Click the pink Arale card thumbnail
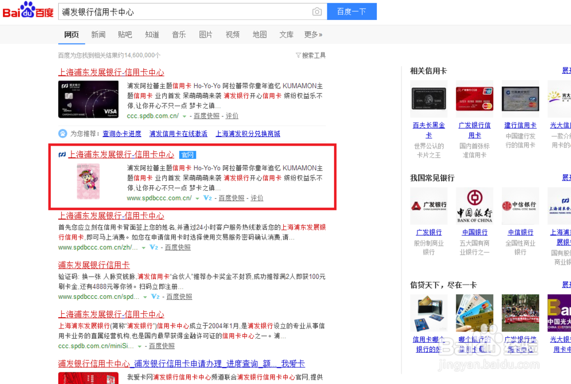This screenshot has width=571, height=384. click(x=88, y=181)
